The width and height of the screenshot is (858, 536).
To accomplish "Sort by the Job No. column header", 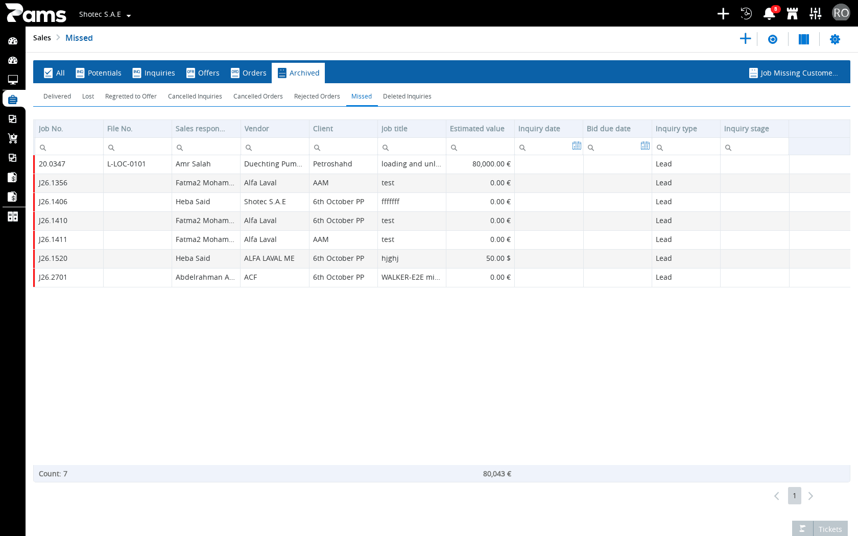I will point(69,129).
